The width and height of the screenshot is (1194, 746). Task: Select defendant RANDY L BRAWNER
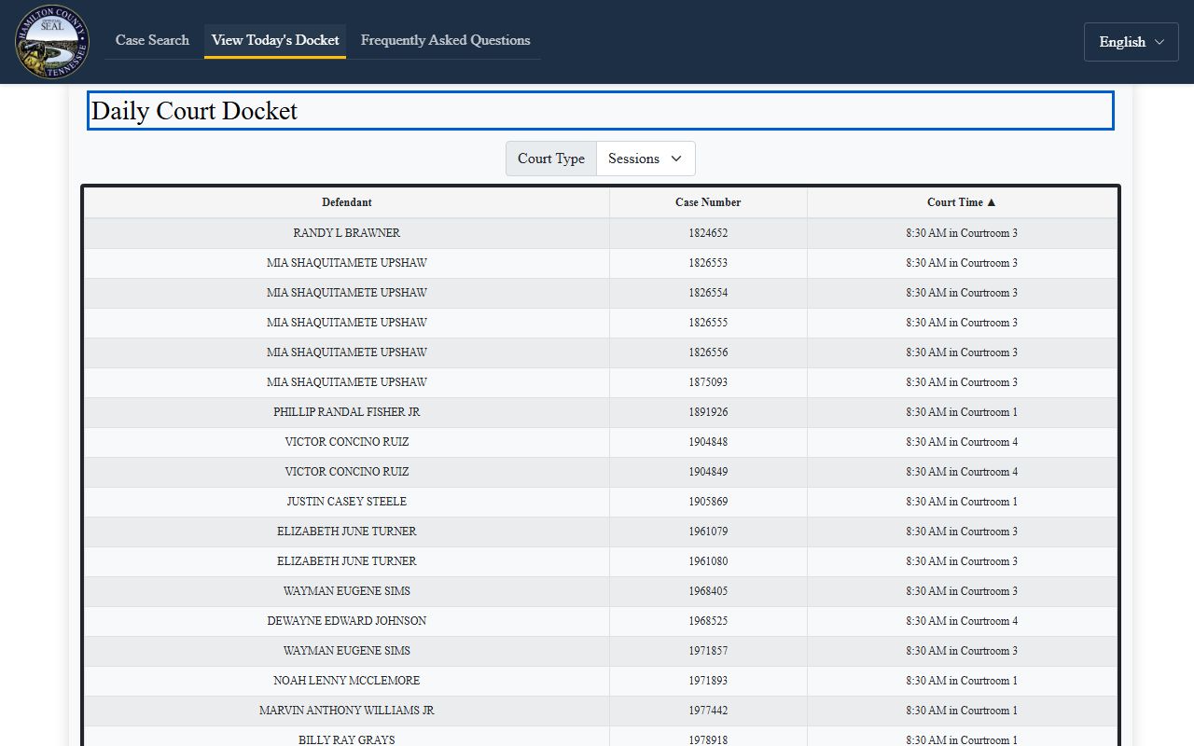347,233
